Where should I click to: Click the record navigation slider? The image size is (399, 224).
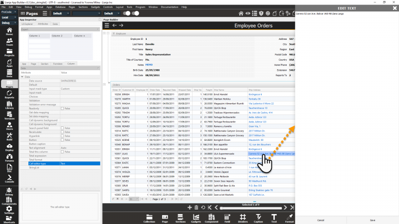tap(251, 208)
